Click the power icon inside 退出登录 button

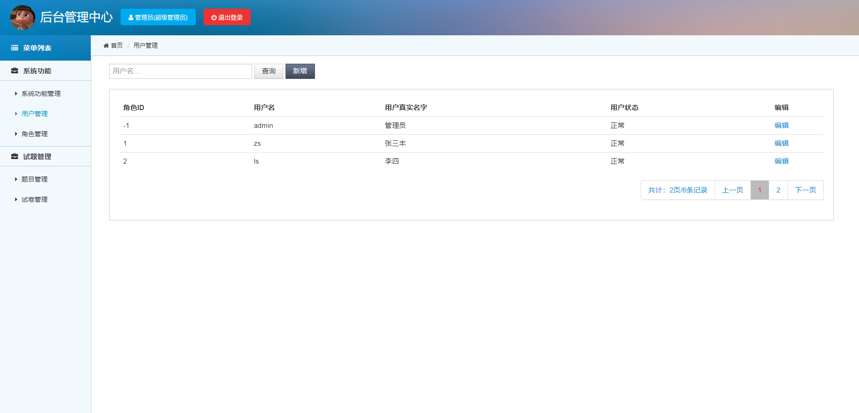(213, 17)
